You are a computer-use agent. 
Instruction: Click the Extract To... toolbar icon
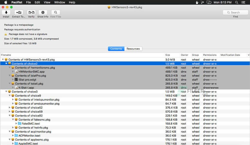(x=19, y=13)
